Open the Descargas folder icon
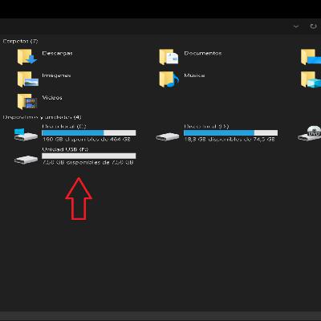 click(x=27, y=57)
